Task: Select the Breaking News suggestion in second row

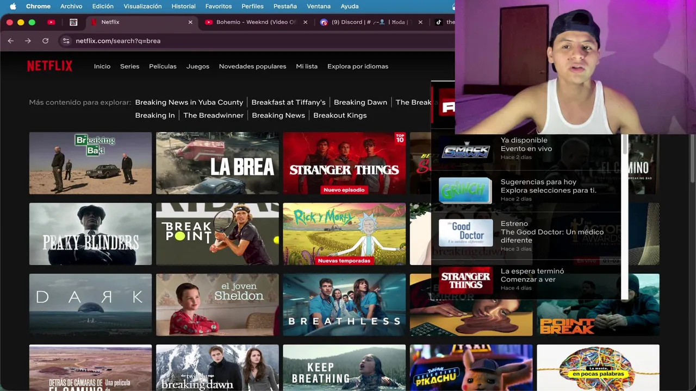Action: [x=278, y=115]
